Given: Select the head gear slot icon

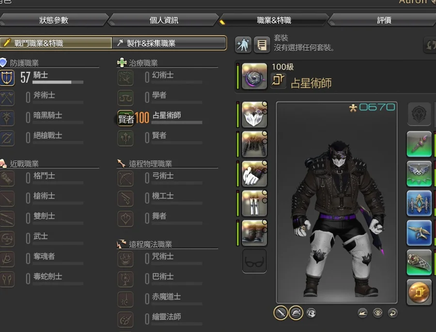Looking at the screenshot, I should (x=254, y=114).
